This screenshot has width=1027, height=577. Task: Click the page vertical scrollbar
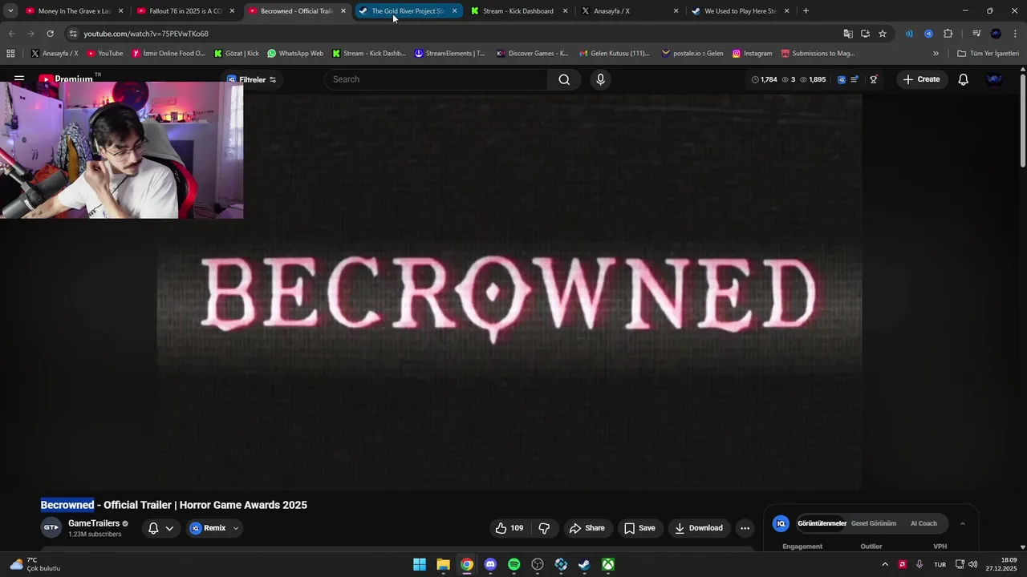point(1023,120)
